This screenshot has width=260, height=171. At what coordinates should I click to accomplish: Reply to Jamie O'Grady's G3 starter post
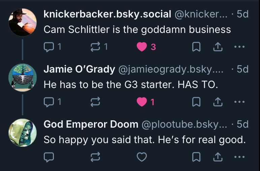(x=49, y=102)
